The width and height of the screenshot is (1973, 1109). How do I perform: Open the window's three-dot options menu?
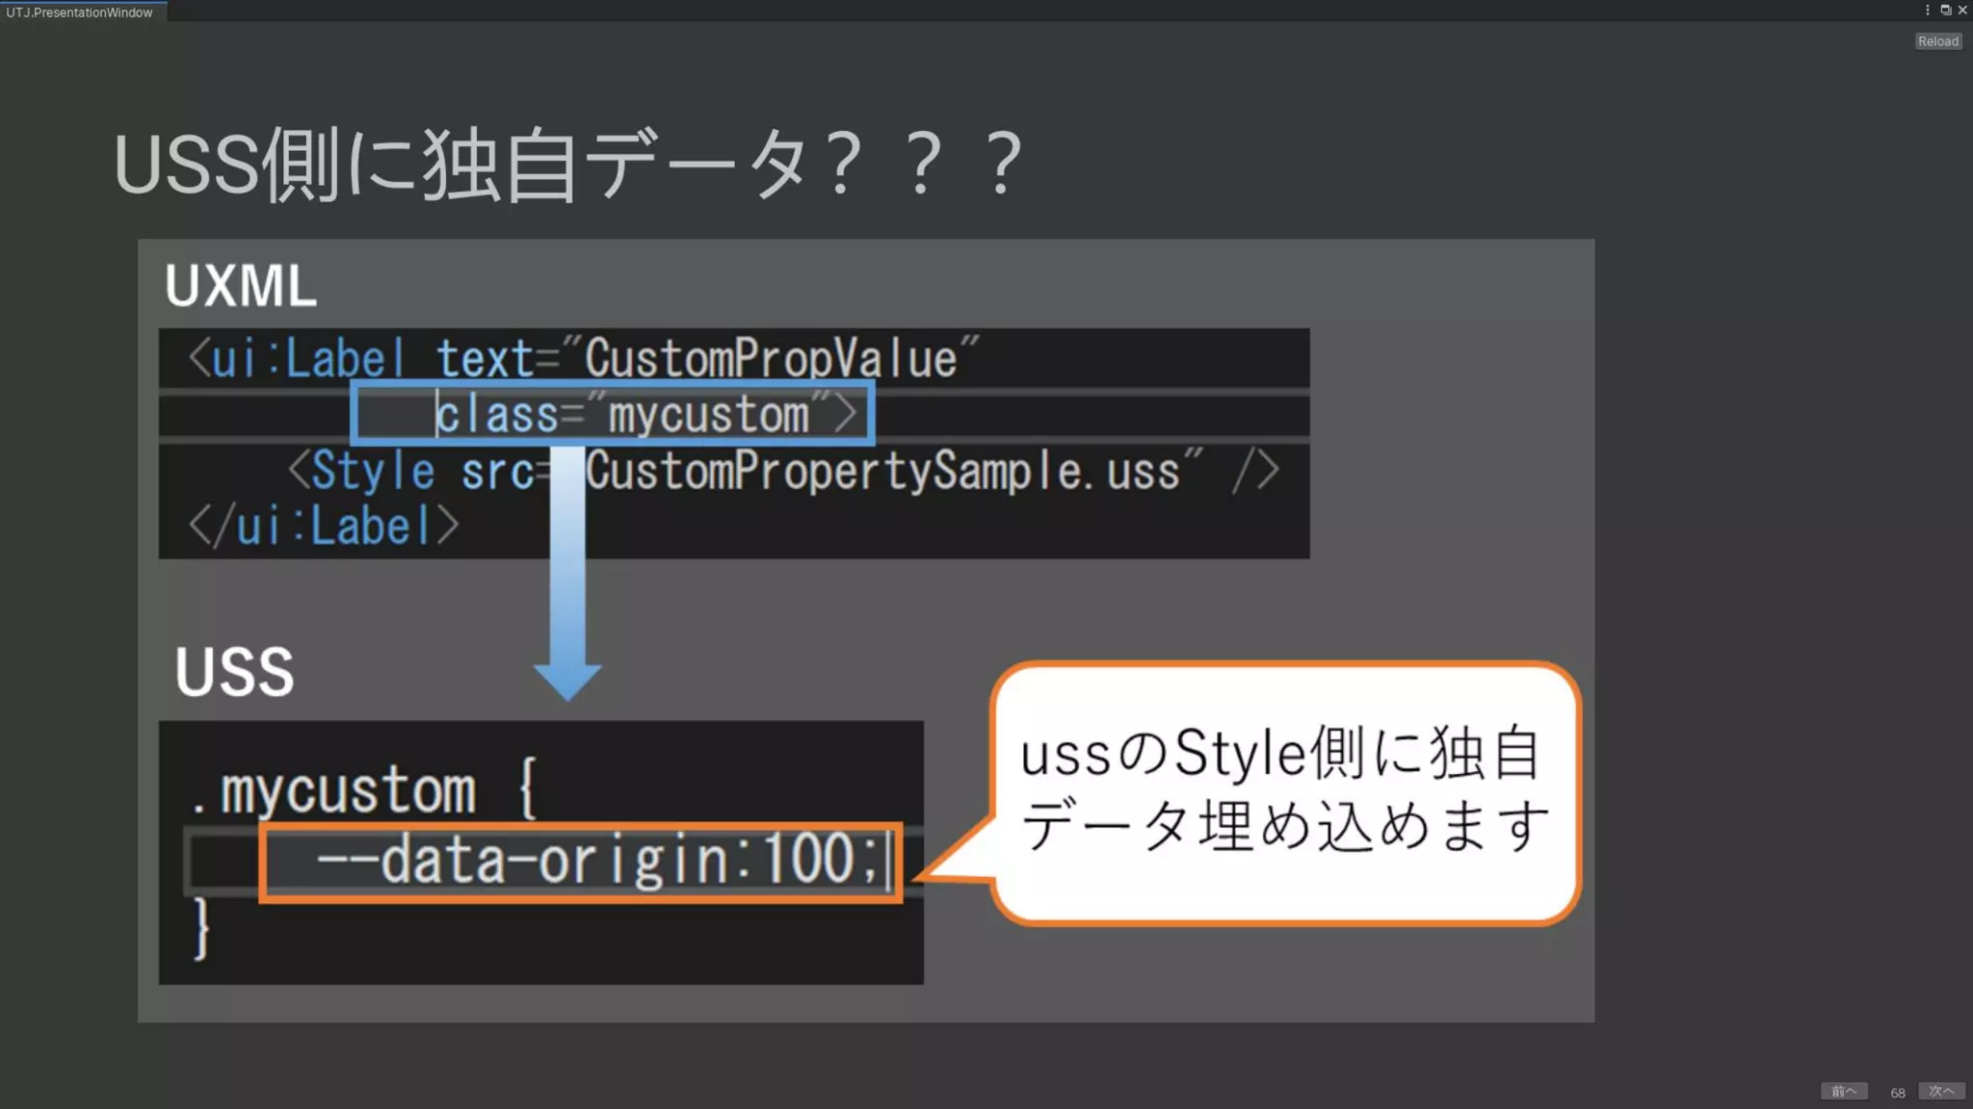point(1927,10)
